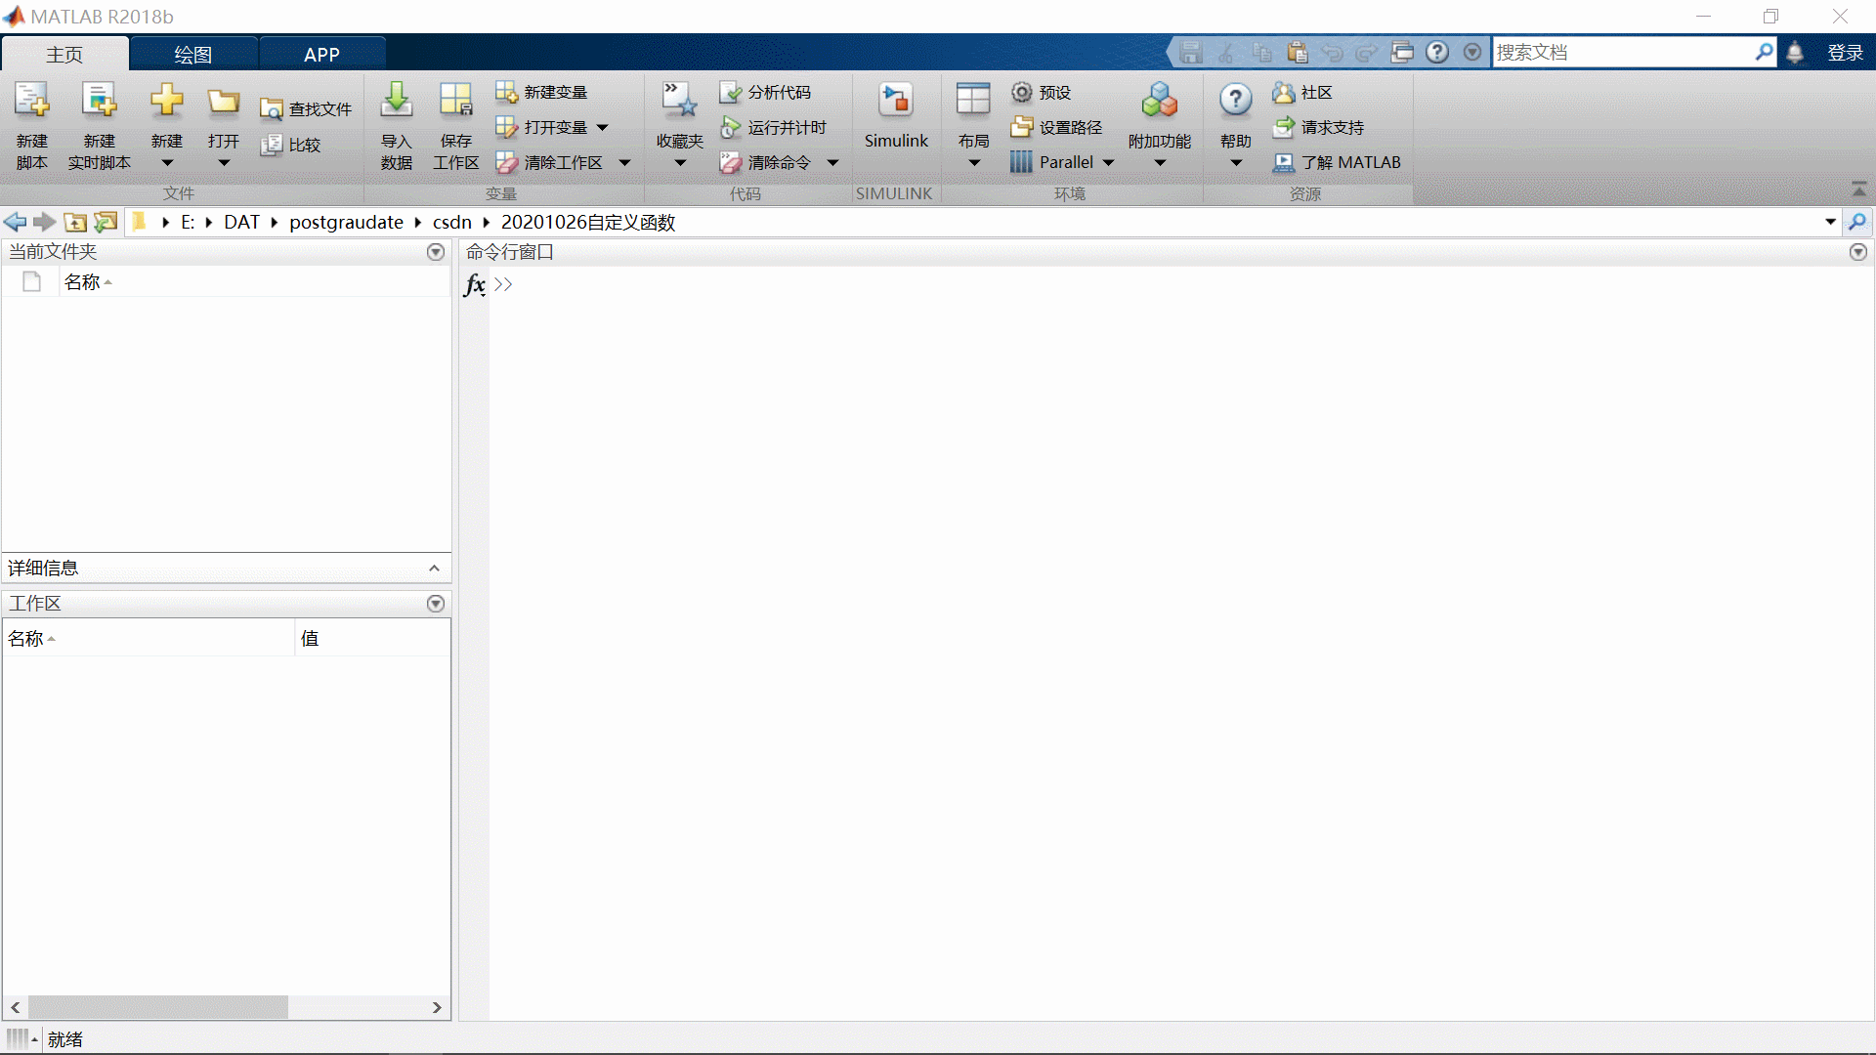Expand Clear Workspace (清除工作区) dropdown arrow
The height and width of the screenshot is (1055, 1876).
pyautogui.click(x=624, y=163)
